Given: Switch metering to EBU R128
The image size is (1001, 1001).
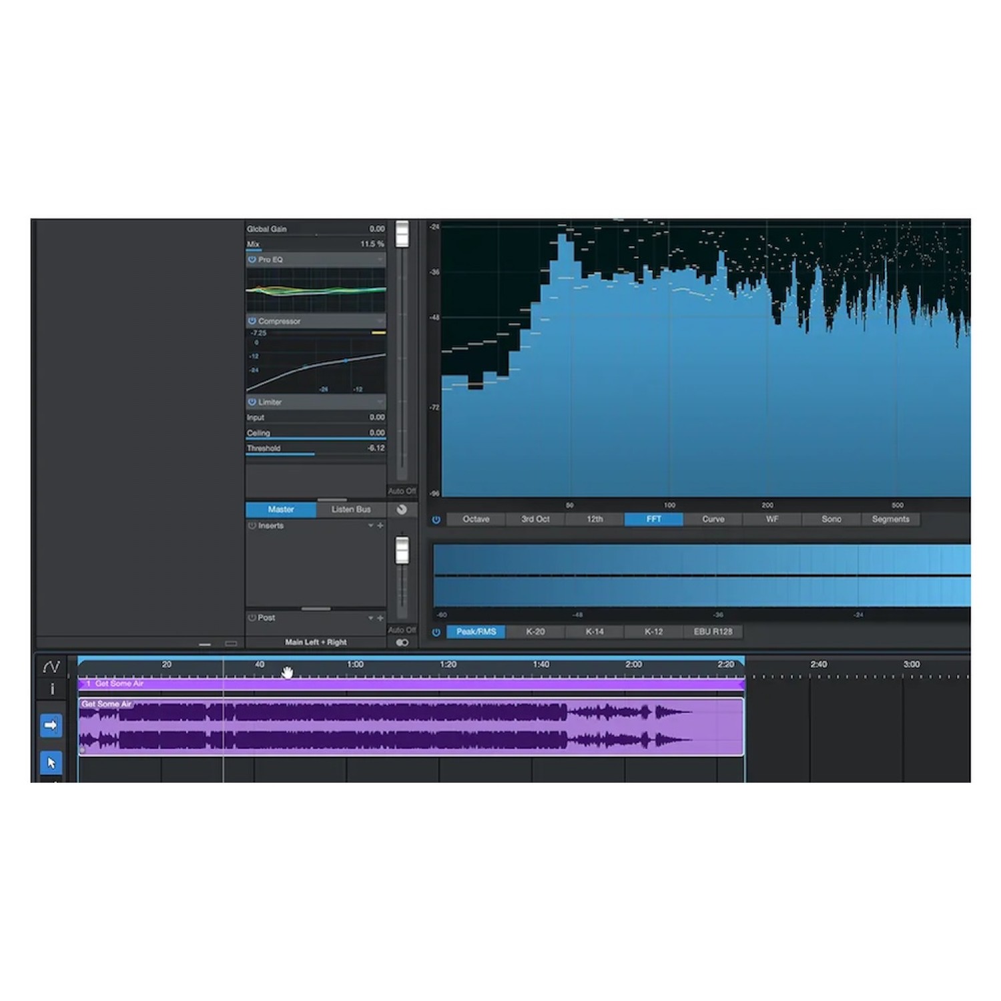Looking at the screenshot, I should [713, 632].
